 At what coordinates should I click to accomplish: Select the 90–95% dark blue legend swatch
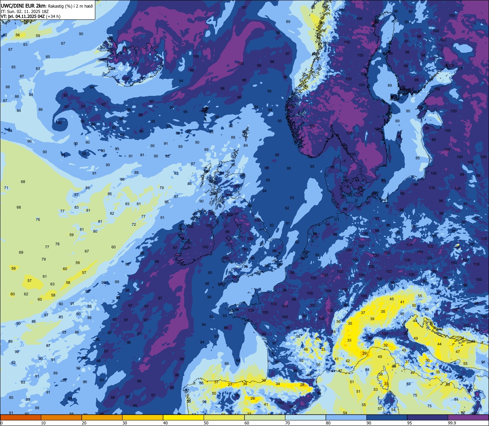click(x=387, y=417)
